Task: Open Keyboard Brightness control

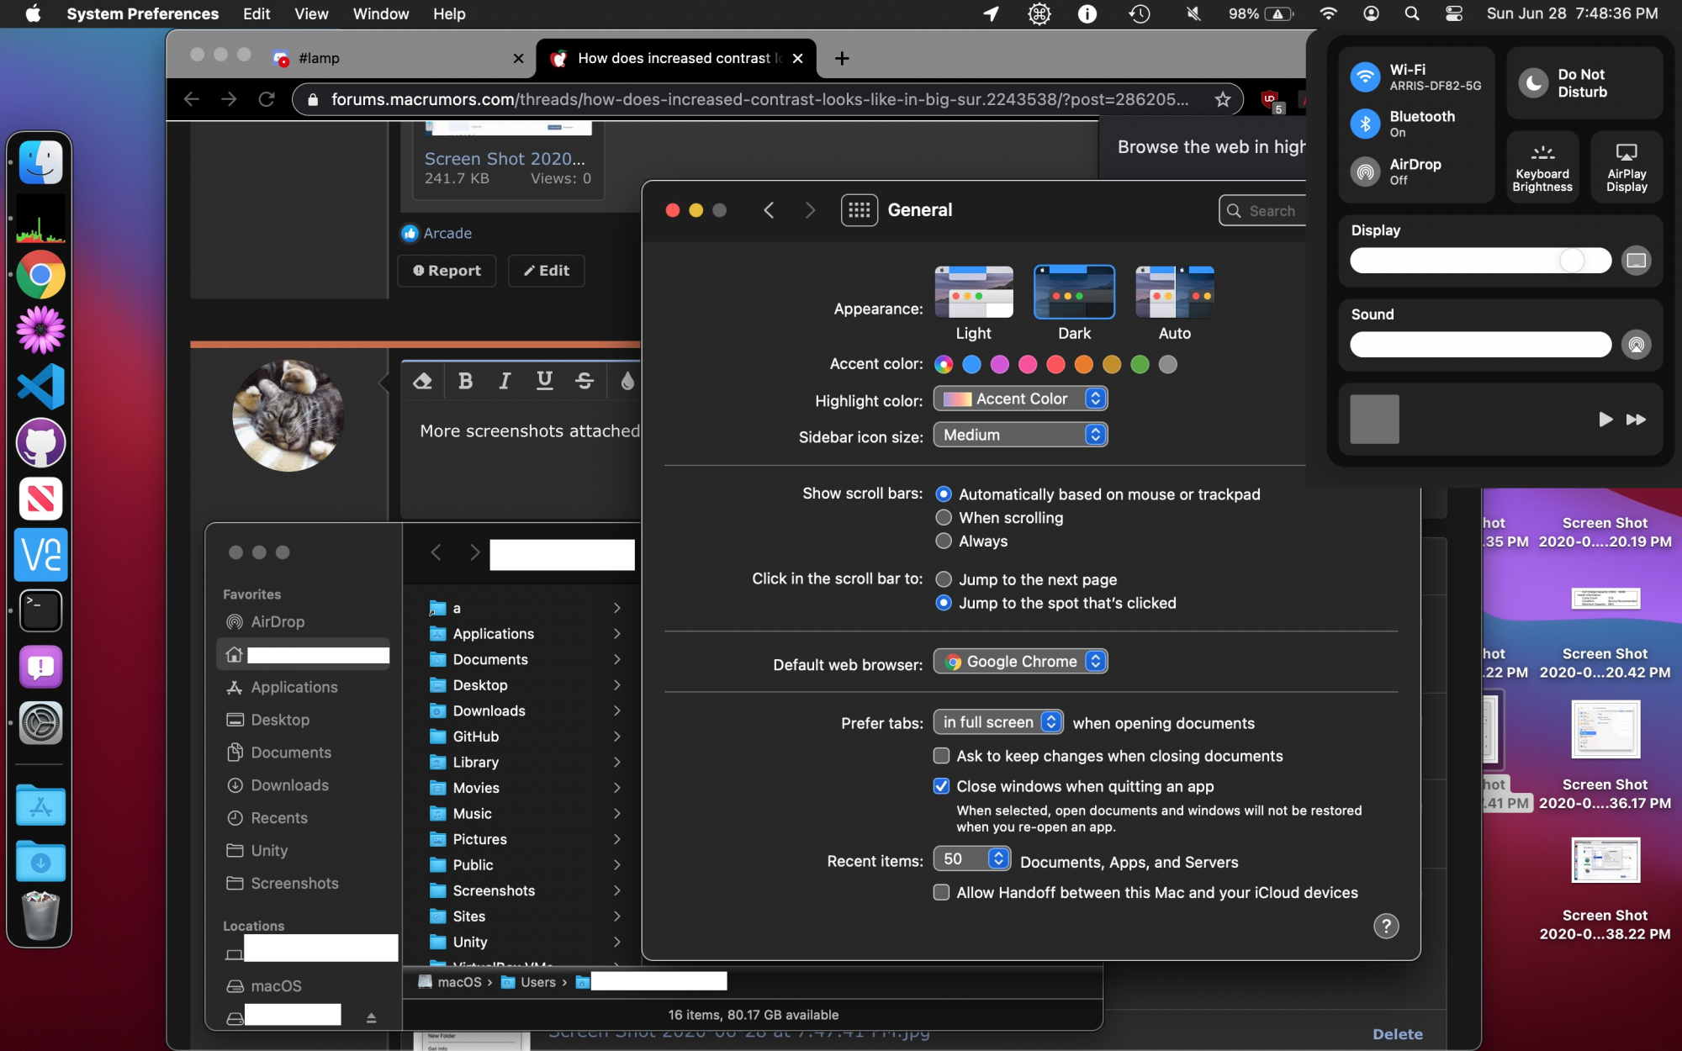Action: coord(1542,166)
